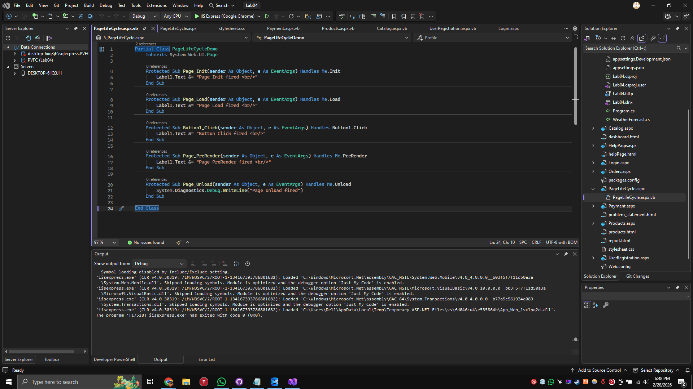The height and width of the screenshot is (389, 693).
Task: Select the spell check (ABC) icon
Action: click(x=342, y=16)
